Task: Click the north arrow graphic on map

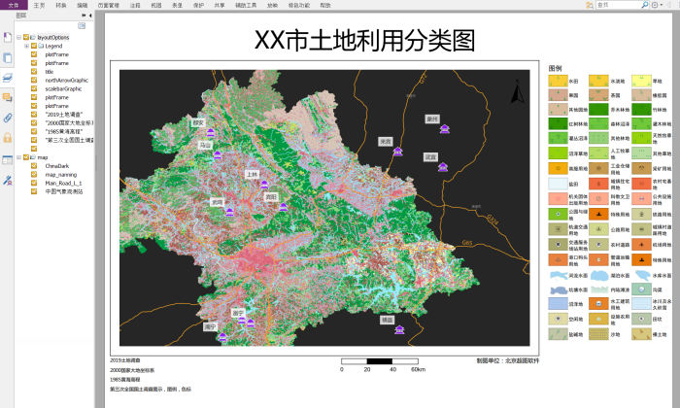Action: coord(517,95)
